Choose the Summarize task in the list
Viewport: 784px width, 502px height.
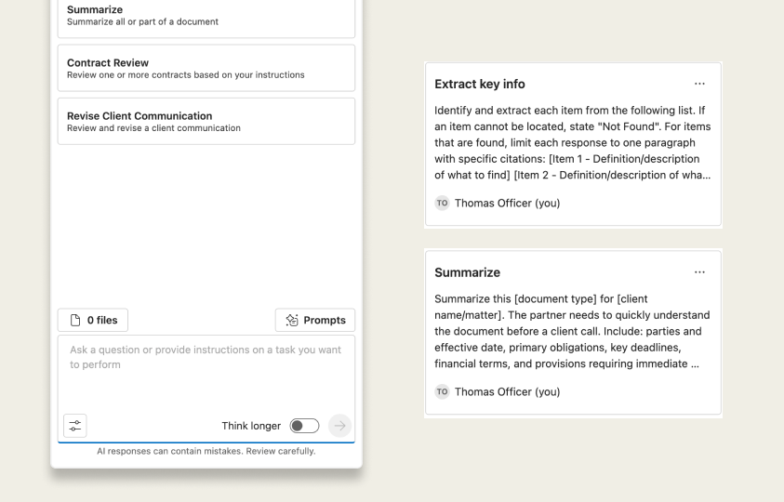[206, 16]
